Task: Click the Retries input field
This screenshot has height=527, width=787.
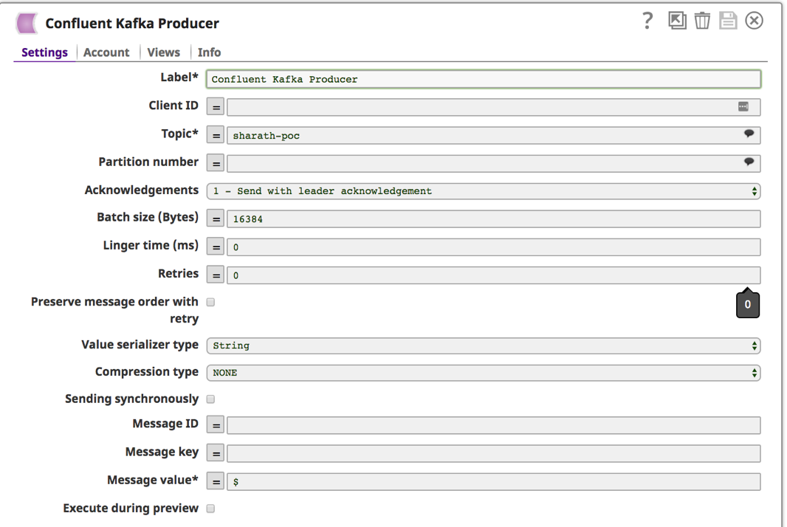Action: tap(494, 275)
